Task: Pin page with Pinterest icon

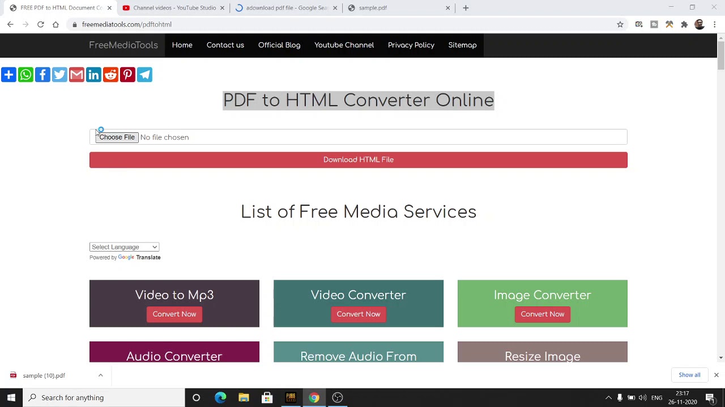Action: pyautogui.click(x=127, y=75)
